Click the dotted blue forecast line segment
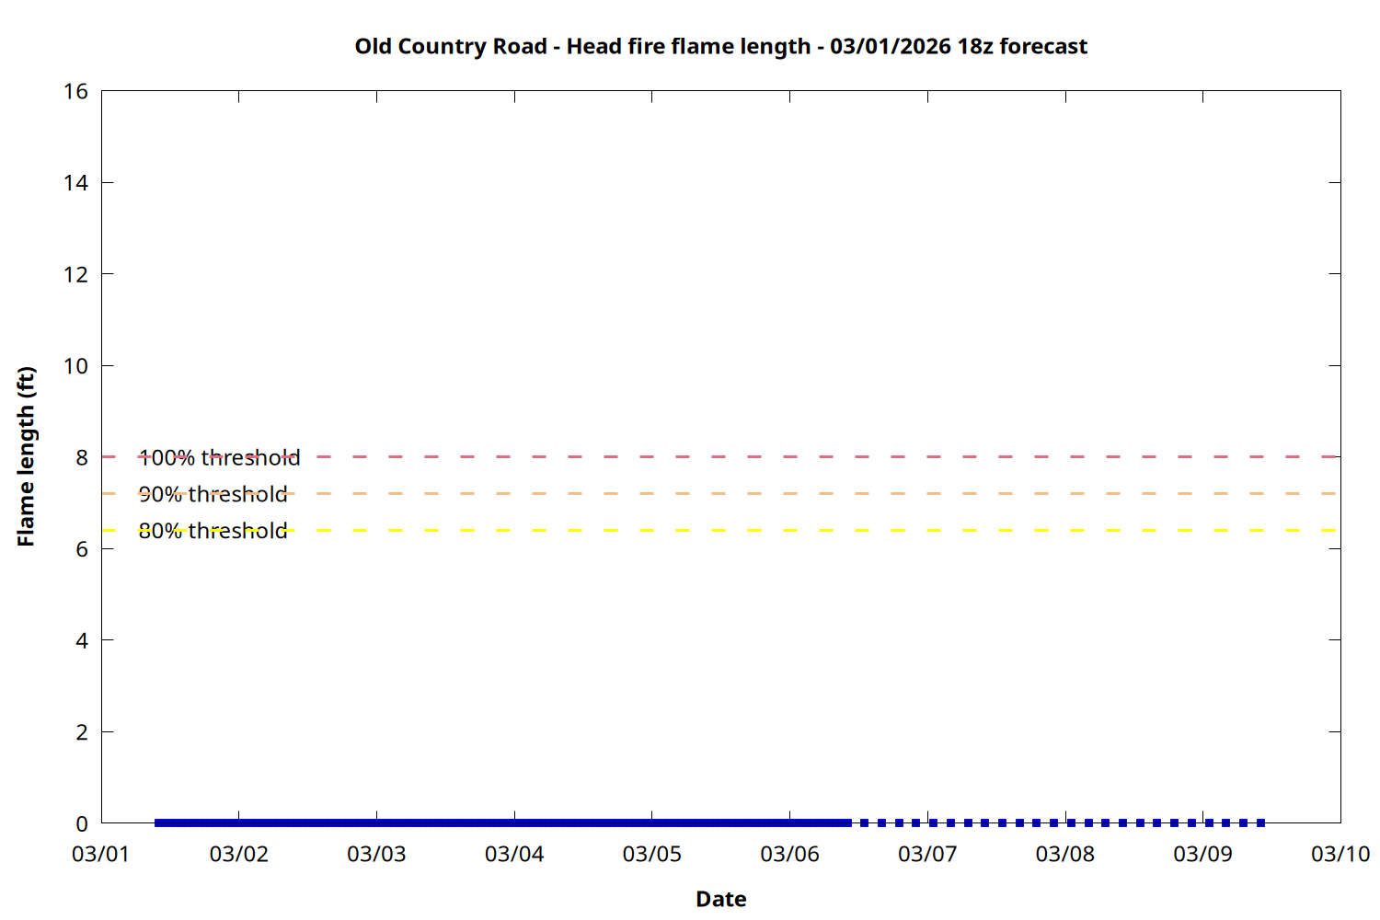 pos(1053,822)
